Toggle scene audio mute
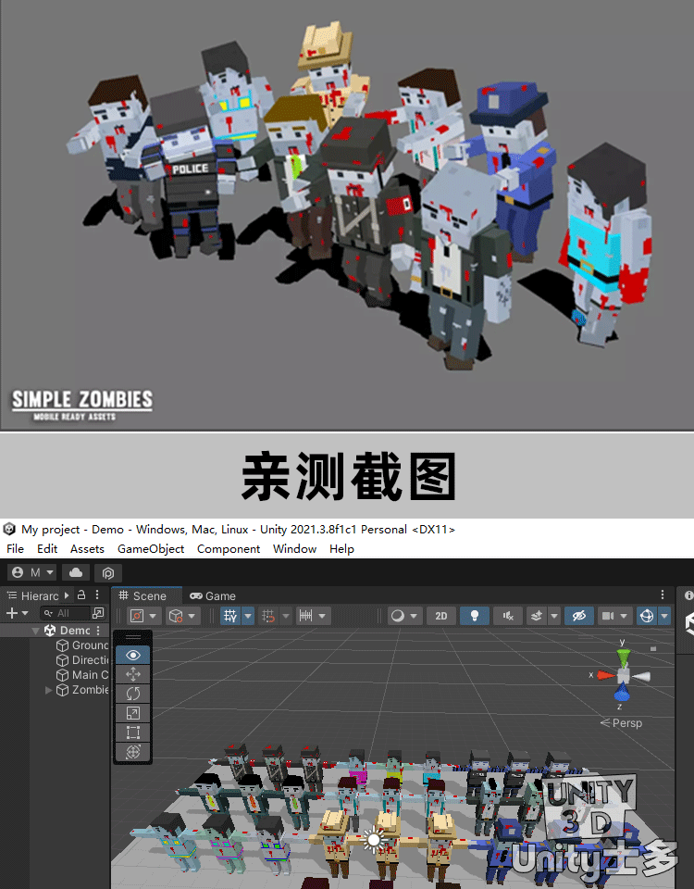This screenshot has width=694, height=889. (x=508, y=616)
